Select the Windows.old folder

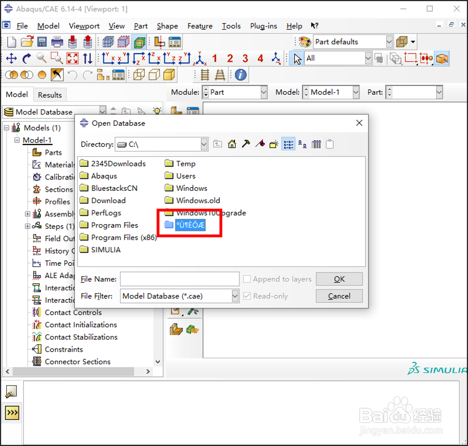193,200
